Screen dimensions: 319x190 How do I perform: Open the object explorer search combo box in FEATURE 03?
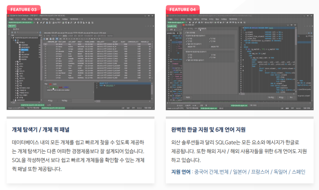point(28,33)
